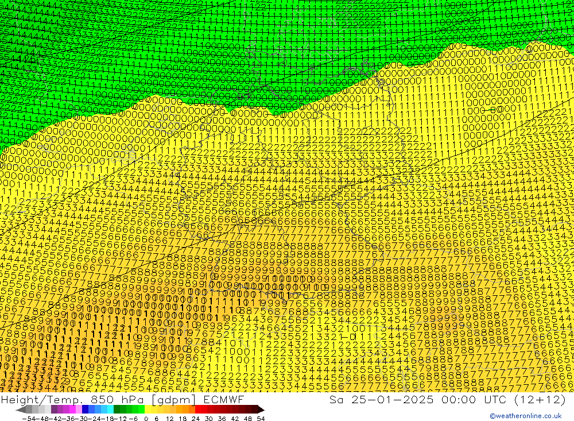Pick the dark green legend swatch above -12

[x=117, y=410]
